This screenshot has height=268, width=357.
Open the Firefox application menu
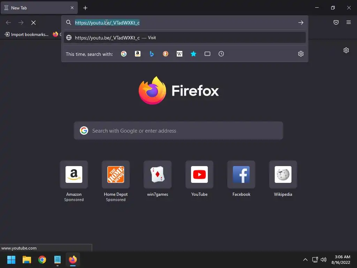[349, 22]
